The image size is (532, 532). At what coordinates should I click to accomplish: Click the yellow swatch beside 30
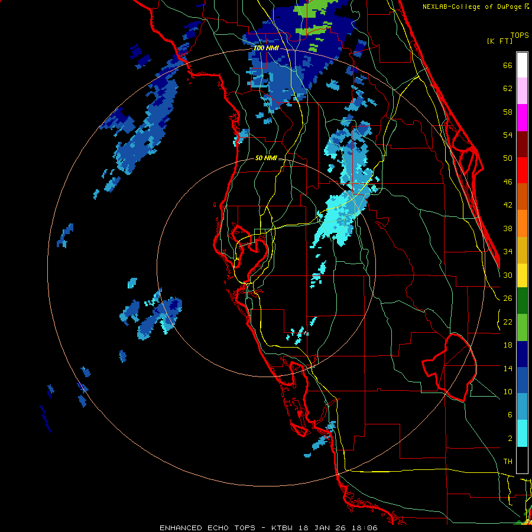tap(522, 275)
